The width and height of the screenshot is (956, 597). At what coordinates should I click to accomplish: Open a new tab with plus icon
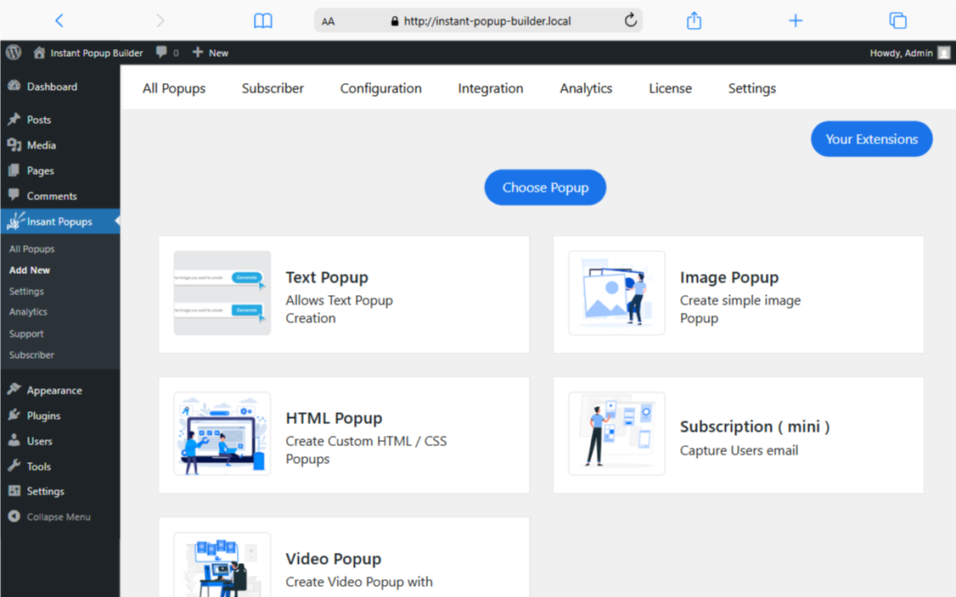(795, 20)
